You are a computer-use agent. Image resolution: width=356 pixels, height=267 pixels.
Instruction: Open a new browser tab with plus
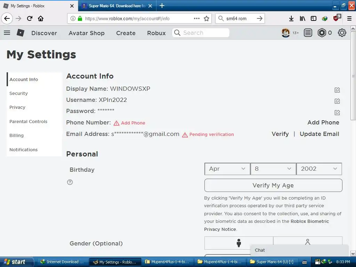(x=162, y=6)
